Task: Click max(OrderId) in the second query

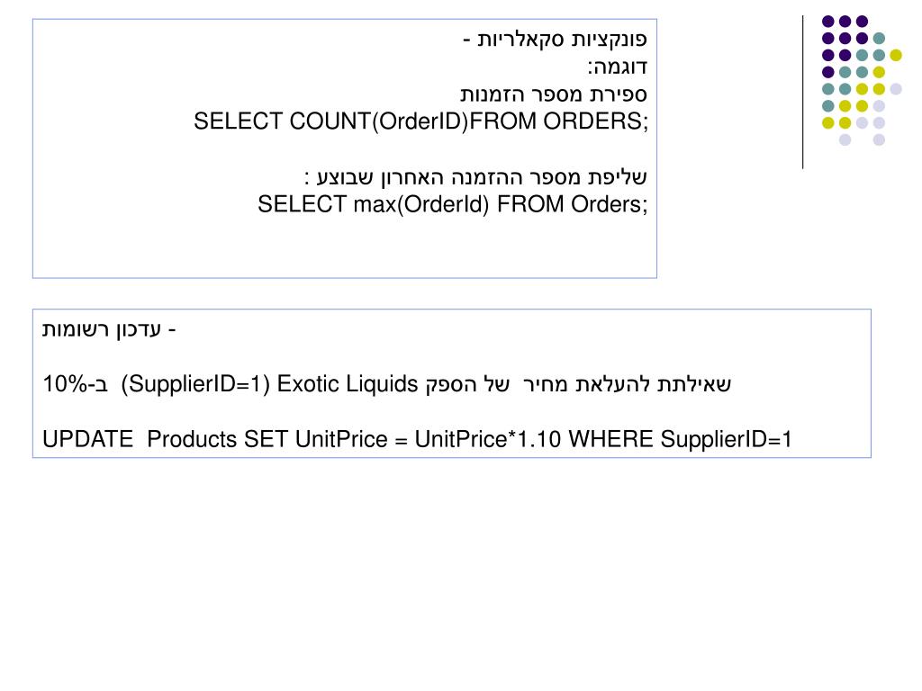Action: pos(420,205)
